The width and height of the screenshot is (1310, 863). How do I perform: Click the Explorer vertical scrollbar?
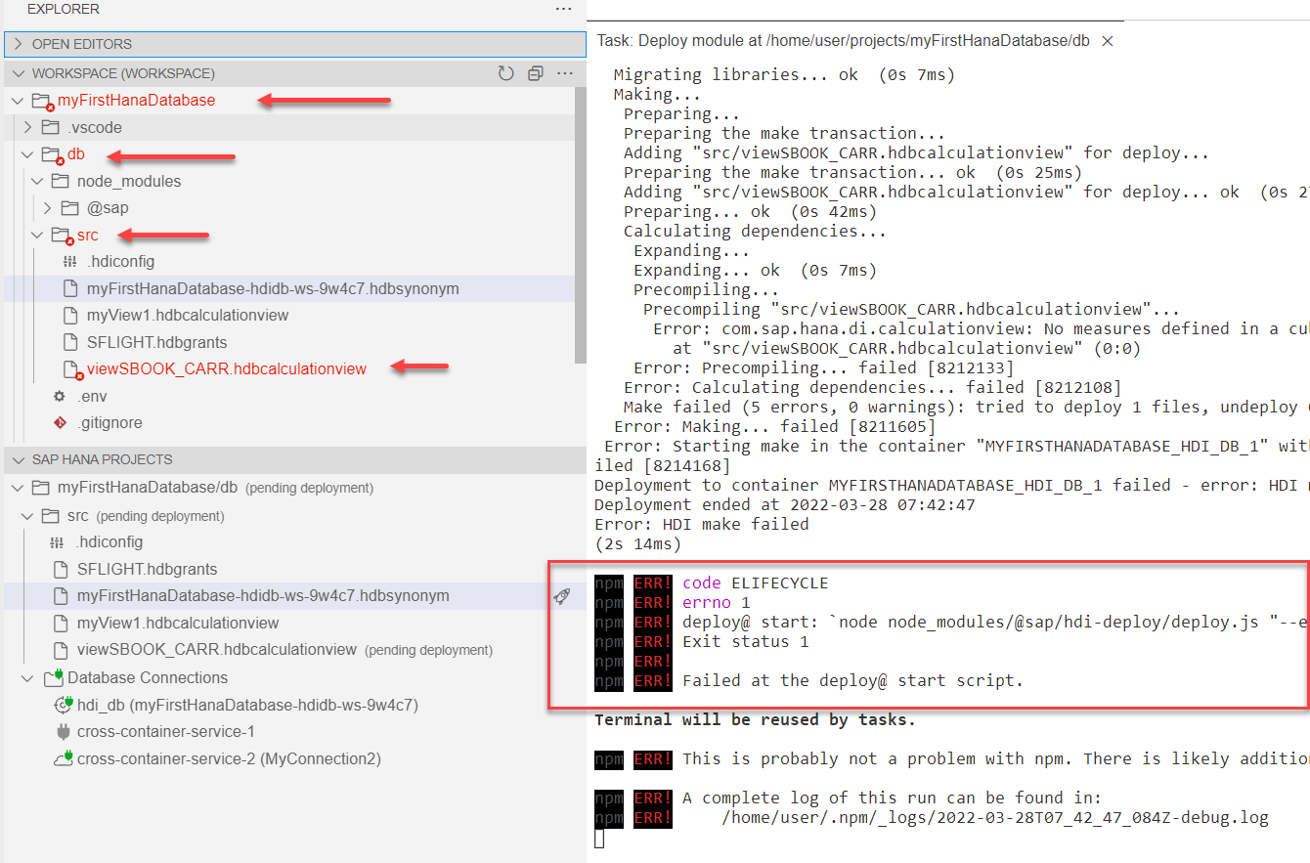pyautogui.click(x=580, y=225)
